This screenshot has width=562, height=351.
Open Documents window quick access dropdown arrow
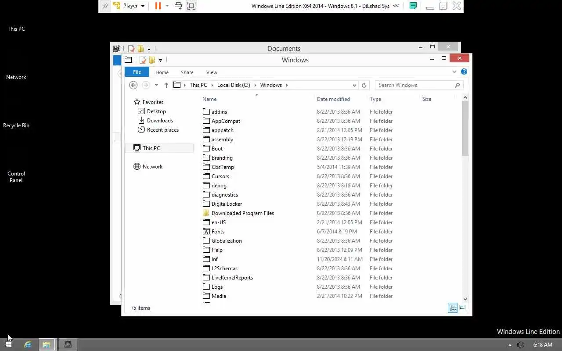point(149,49)
